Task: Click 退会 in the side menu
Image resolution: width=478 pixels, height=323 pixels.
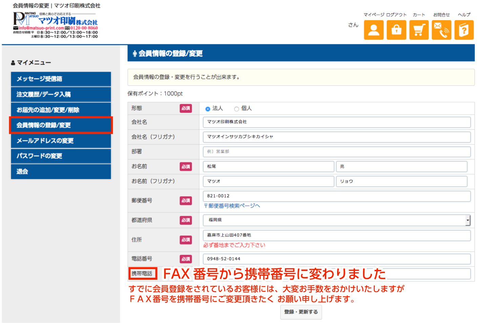Action: [61, 171]
